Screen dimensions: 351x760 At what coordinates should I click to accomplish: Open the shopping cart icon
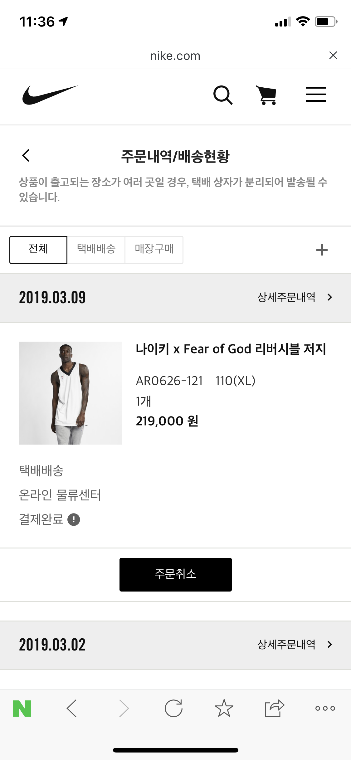[267, 95]
